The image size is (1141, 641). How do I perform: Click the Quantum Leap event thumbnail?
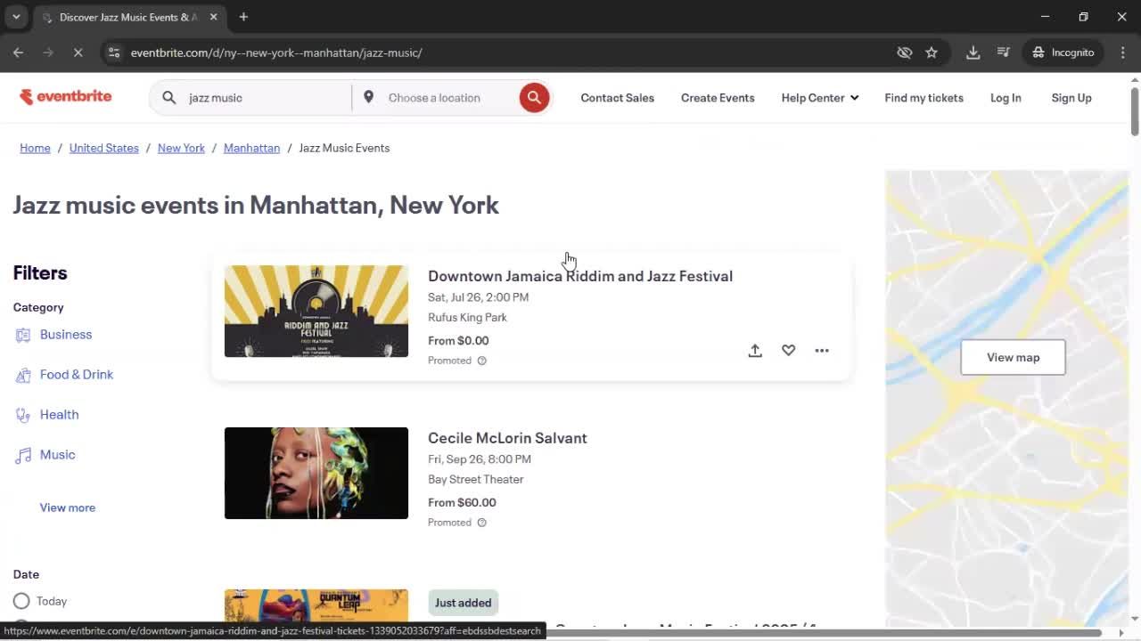pos(316,606)
